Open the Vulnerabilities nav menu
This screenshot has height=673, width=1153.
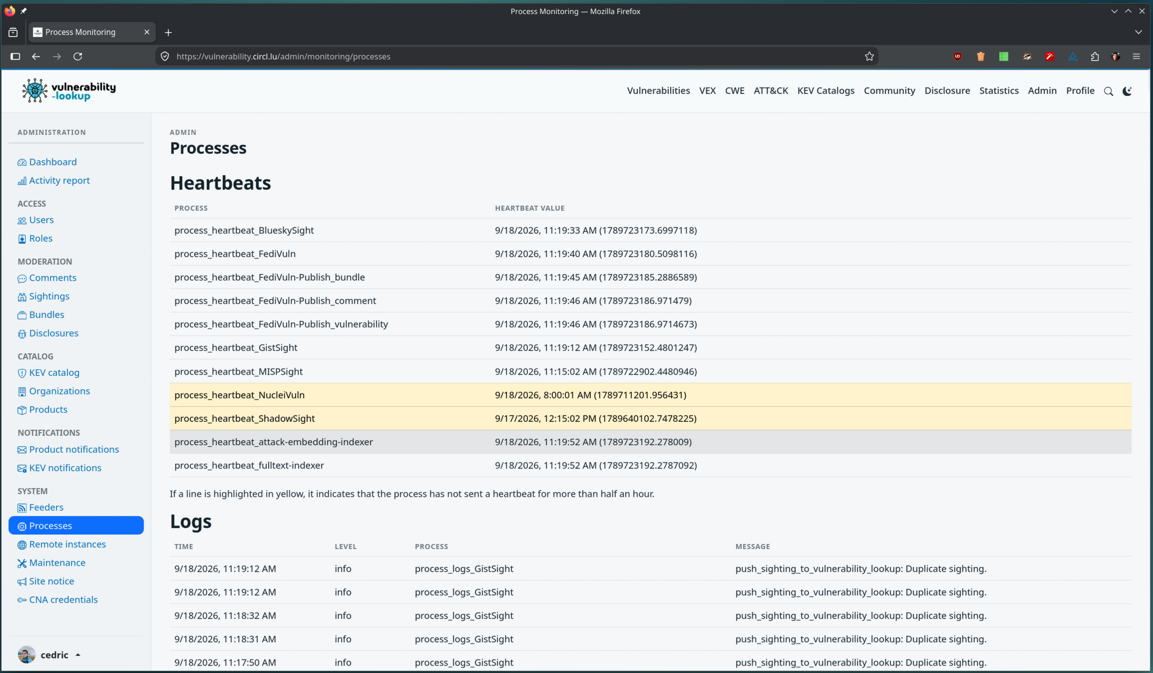[658, 91]
